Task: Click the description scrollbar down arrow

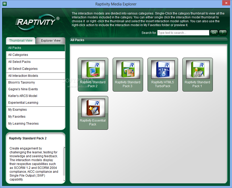Action: tap(64, 180)
